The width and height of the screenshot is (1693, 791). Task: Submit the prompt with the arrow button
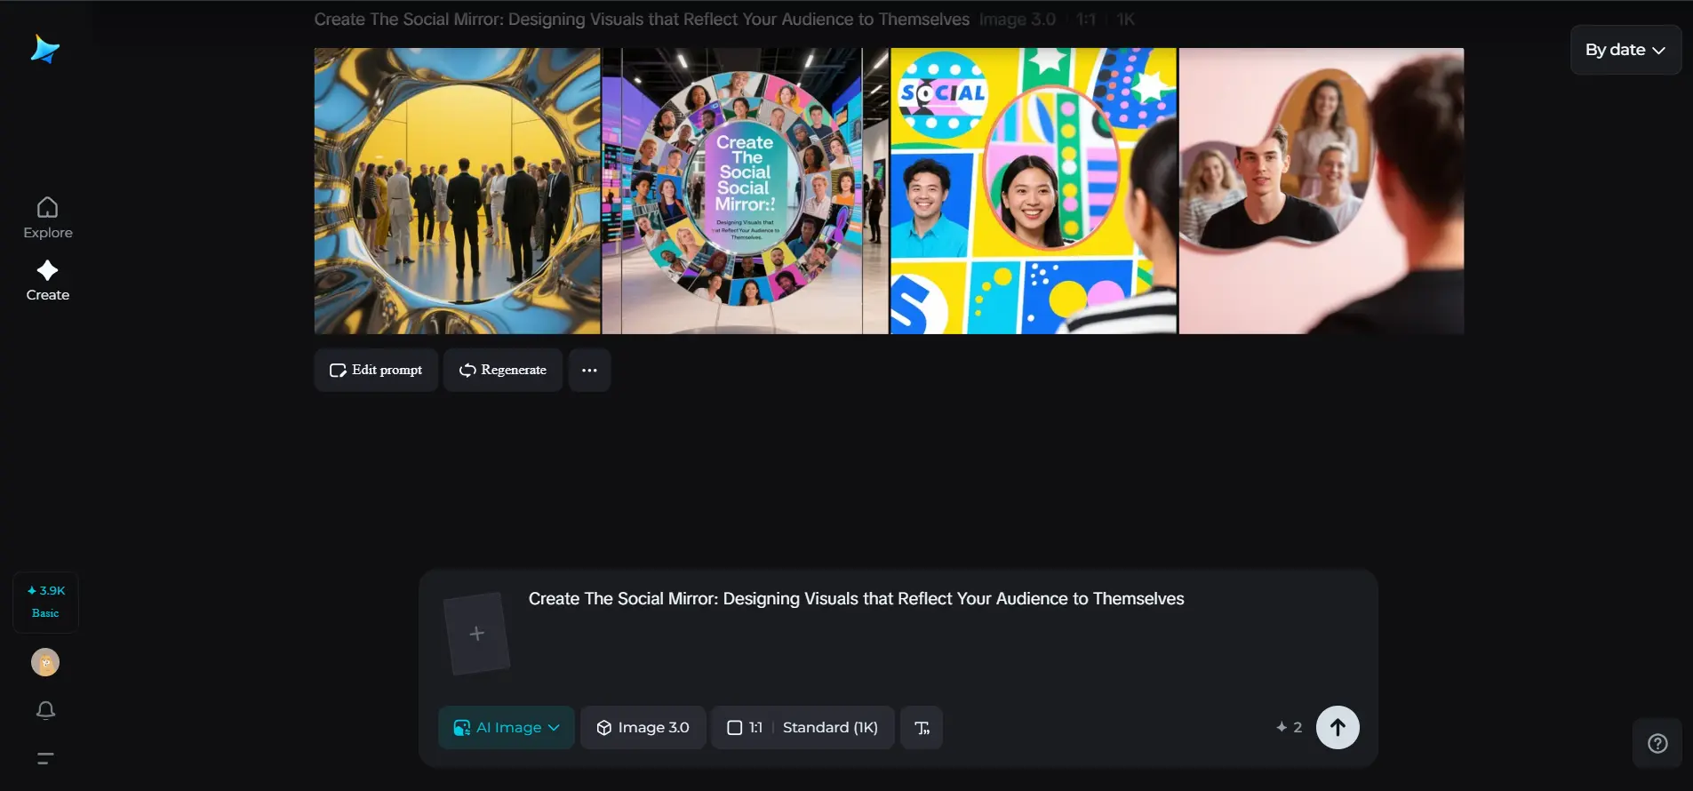pos(1337,728)
